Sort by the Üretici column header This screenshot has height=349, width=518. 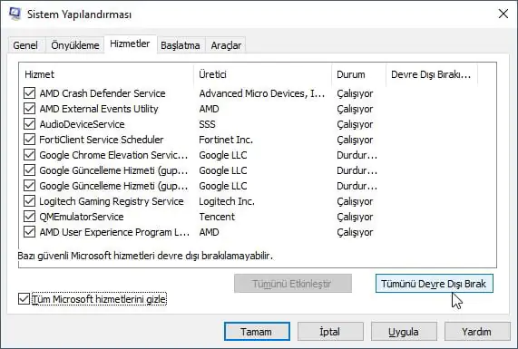(263, 74)
